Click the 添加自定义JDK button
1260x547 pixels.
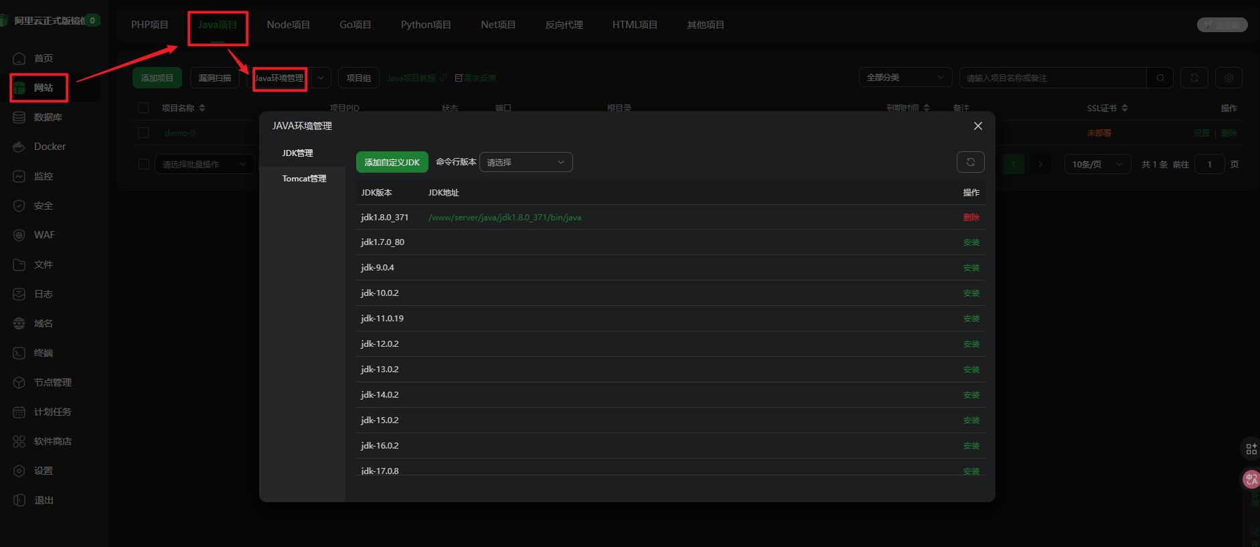coord(392,162)
